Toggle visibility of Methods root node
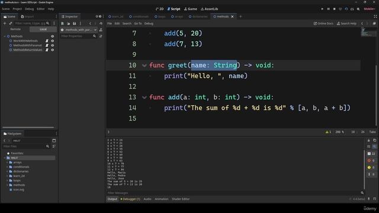The height and width of the screenshot is (213, 379). click(x=53, y=36)
